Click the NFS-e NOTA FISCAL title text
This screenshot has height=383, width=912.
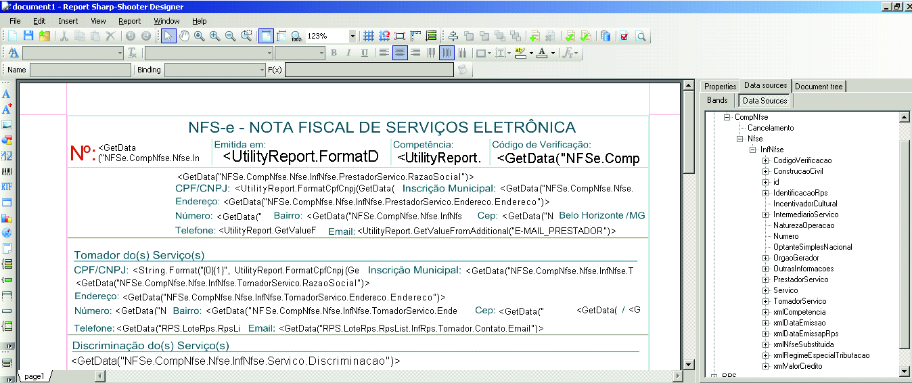[x=382, y=127]
